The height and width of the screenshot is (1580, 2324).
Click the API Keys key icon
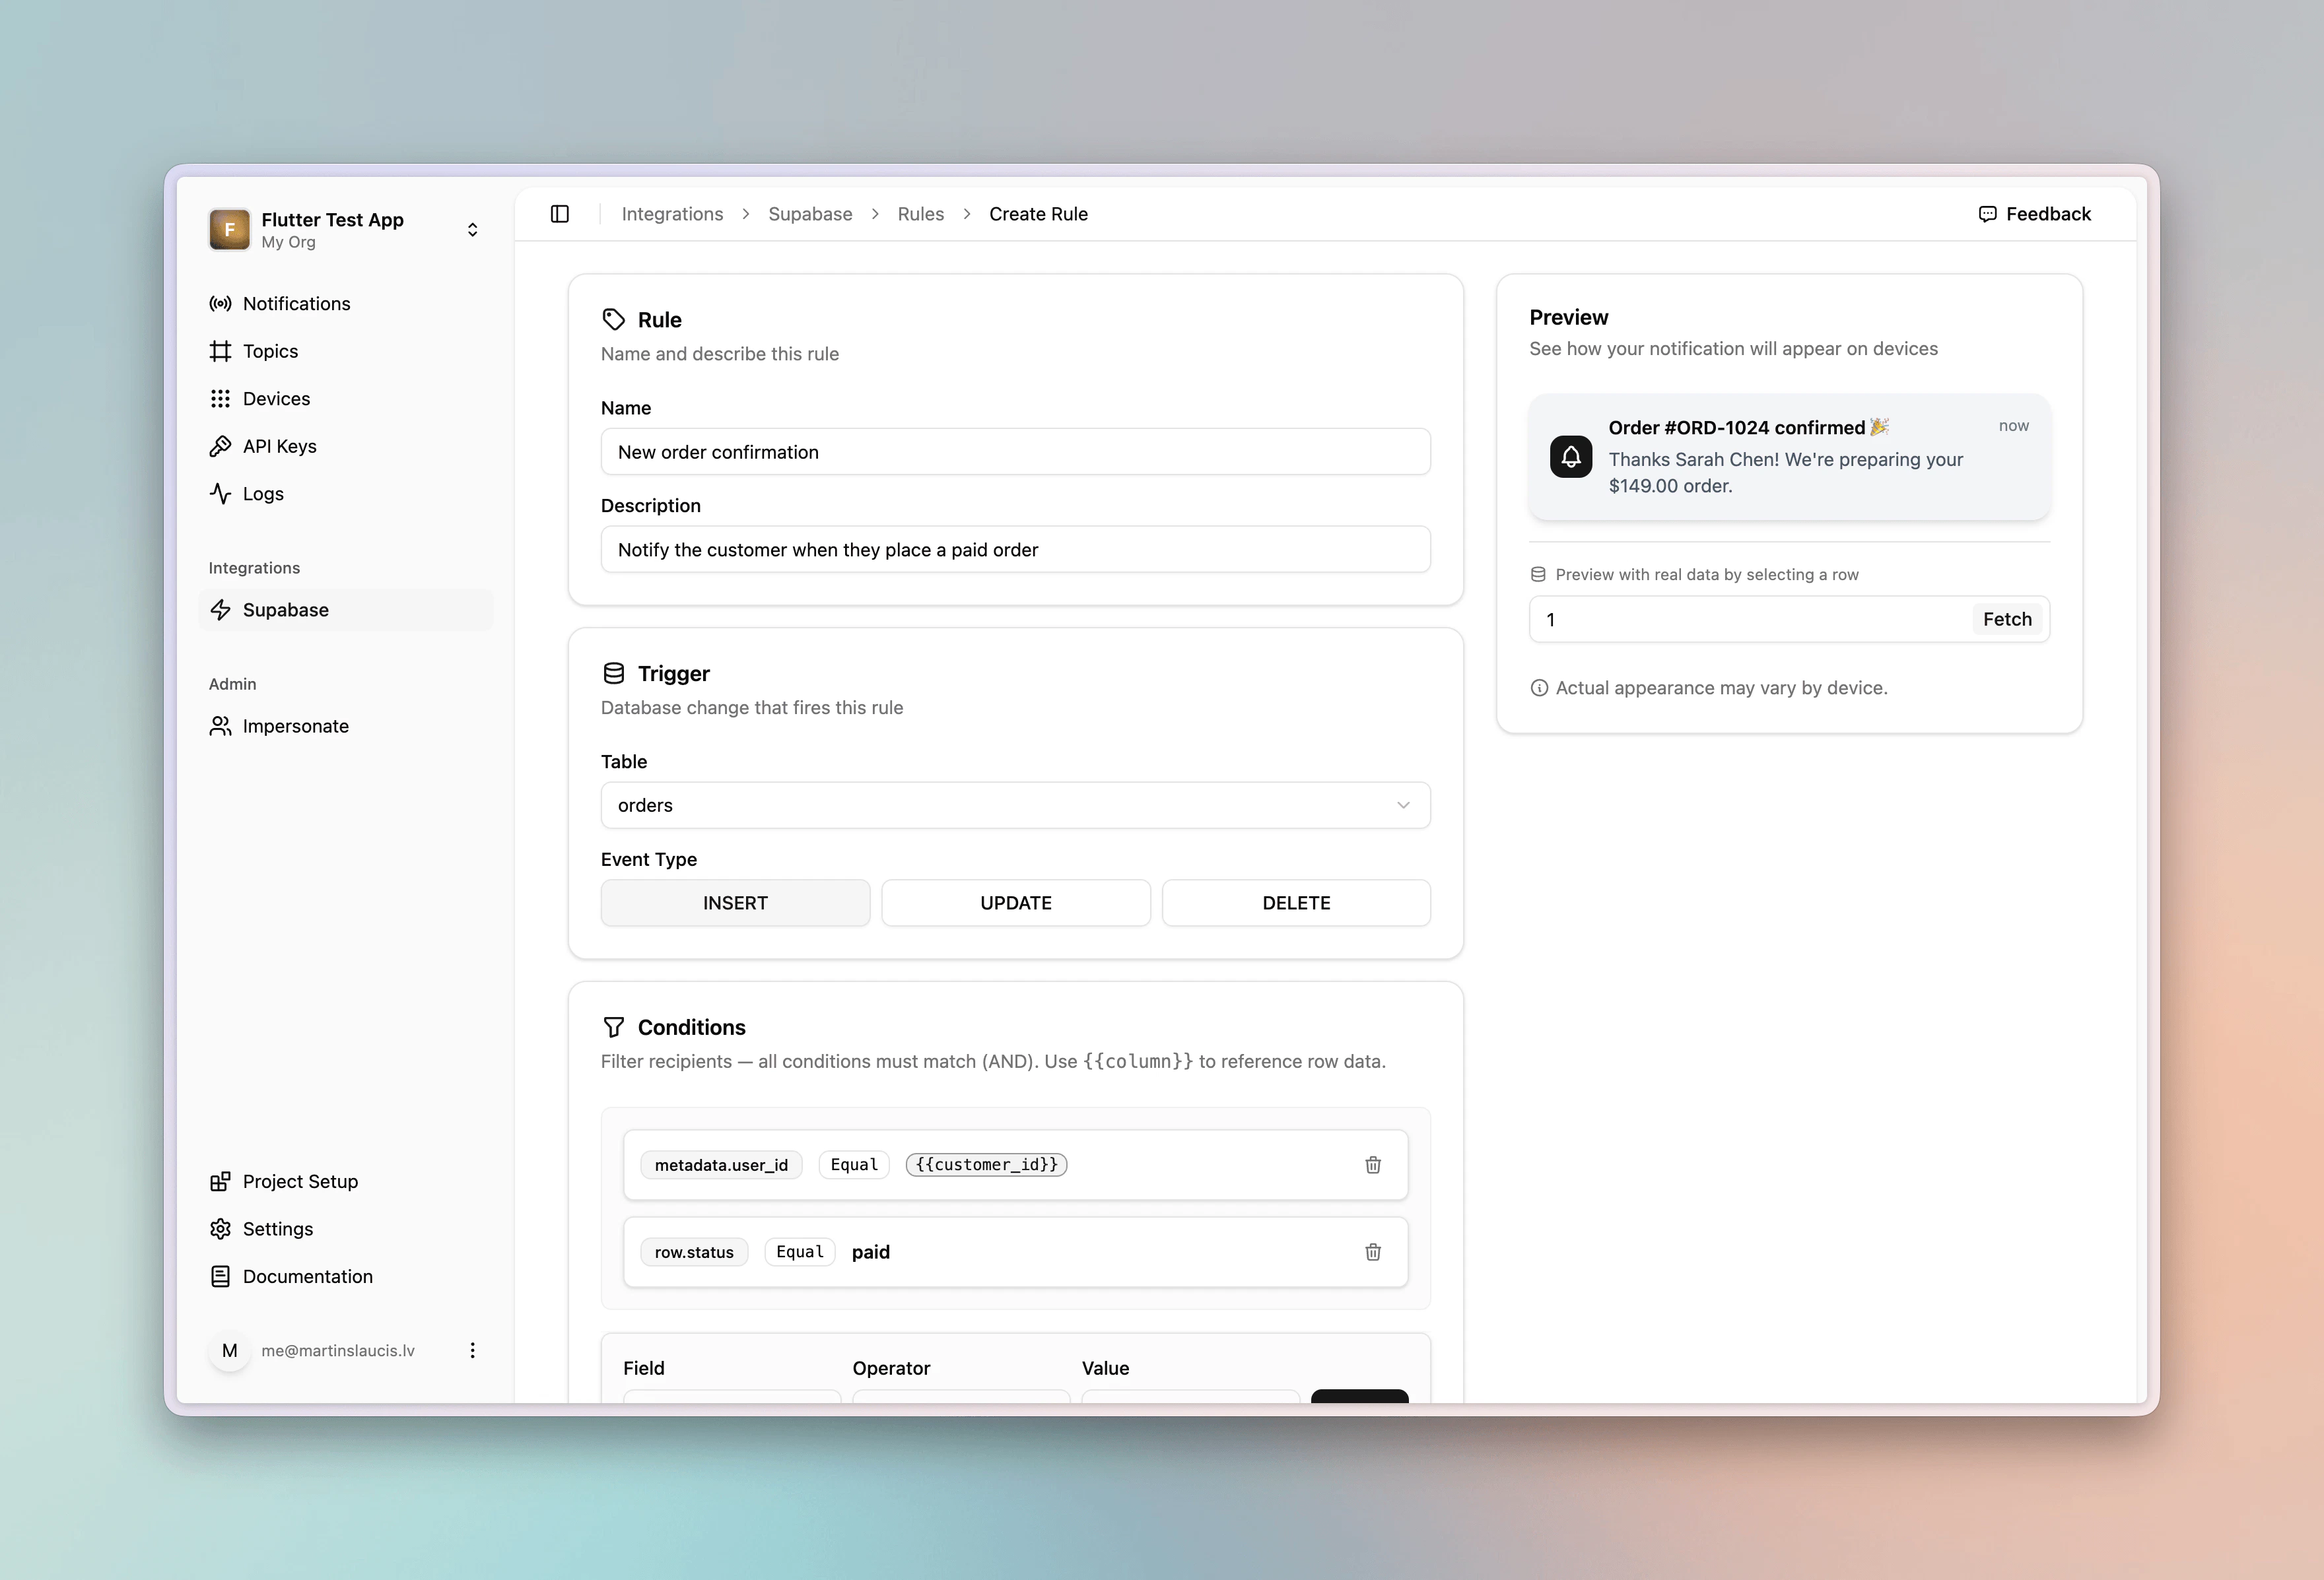(x=220, y=445)
